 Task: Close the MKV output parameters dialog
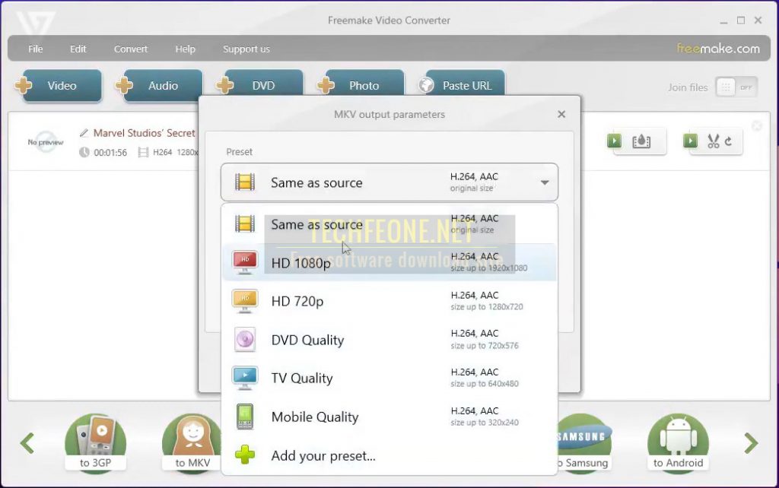pyautogui.click(x=561, y=114)
